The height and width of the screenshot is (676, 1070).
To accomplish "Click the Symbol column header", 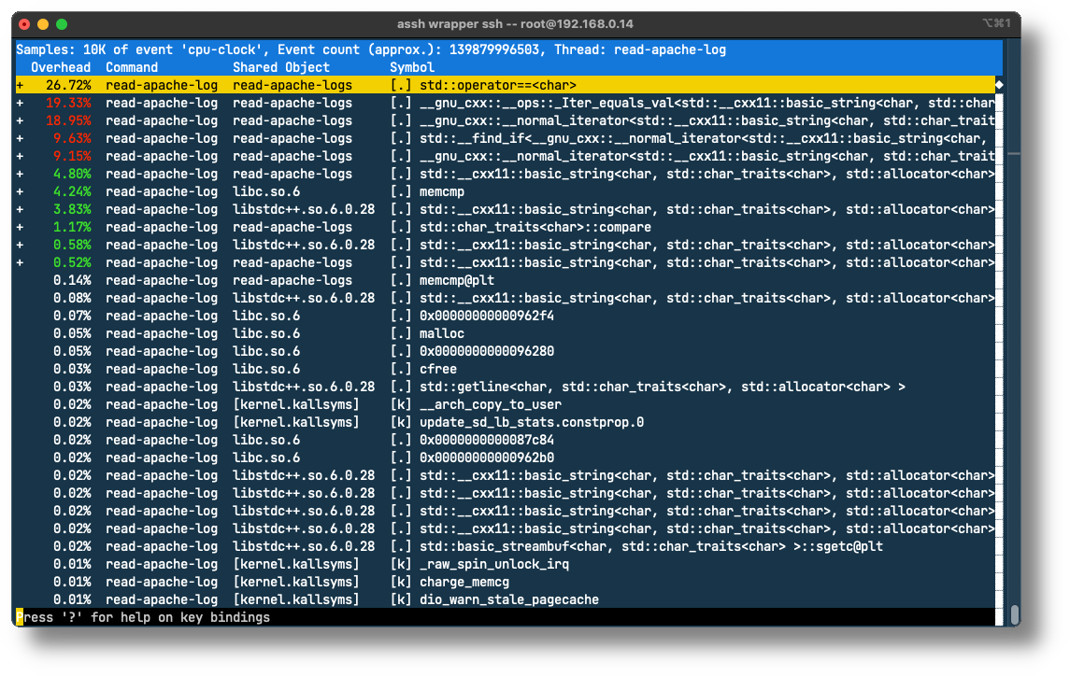I will click(x=412, y=67).
